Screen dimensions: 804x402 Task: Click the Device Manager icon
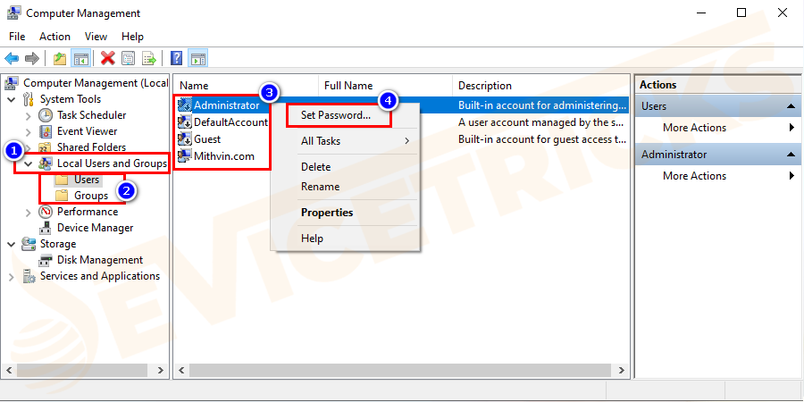46,228
